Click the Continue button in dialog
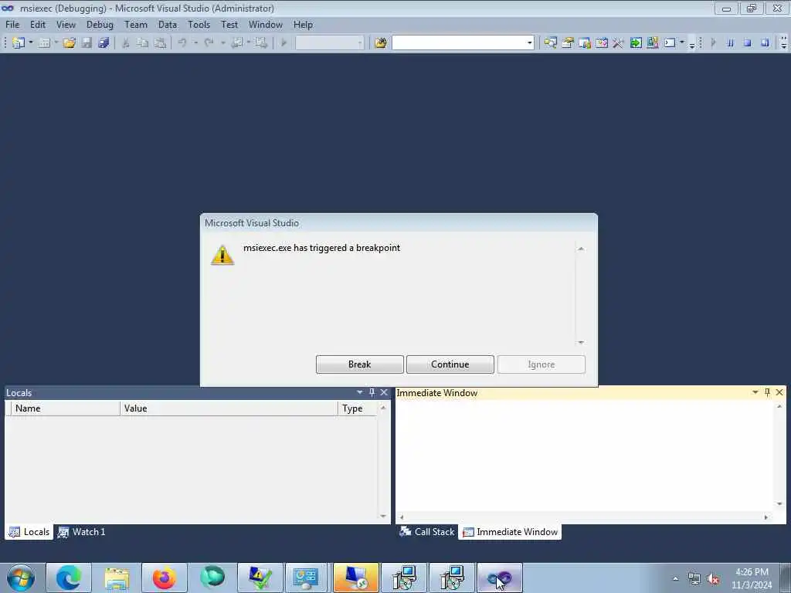 [450, 364]
